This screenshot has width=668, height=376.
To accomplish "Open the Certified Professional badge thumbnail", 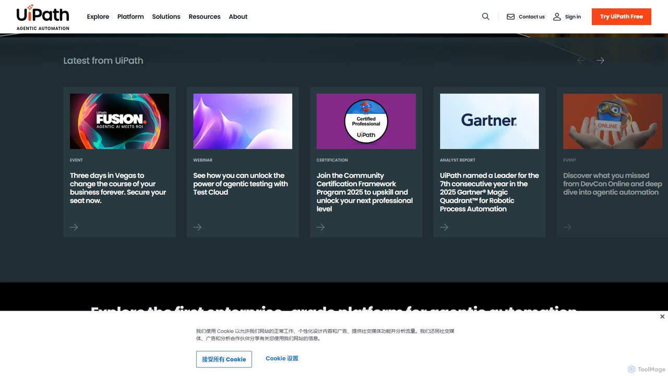I will (x=366, y=121).
